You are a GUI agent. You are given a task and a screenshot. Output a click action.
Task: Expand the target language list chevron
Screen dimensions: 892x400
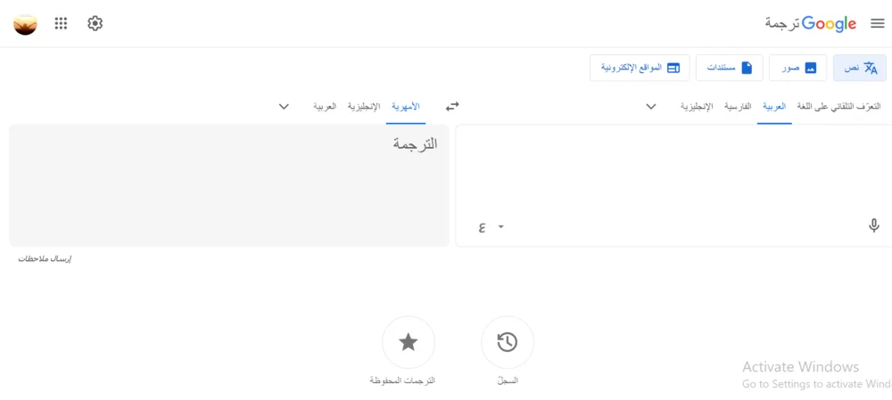284,106
